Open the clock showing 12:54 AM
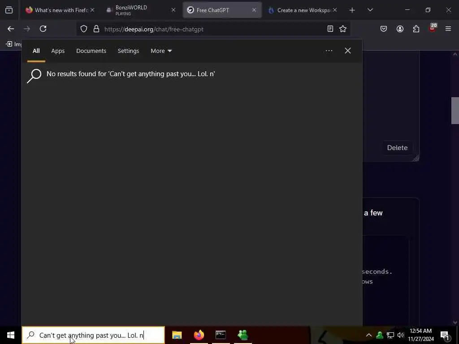This screenshot has height=344, width=459. click(420, 335)
